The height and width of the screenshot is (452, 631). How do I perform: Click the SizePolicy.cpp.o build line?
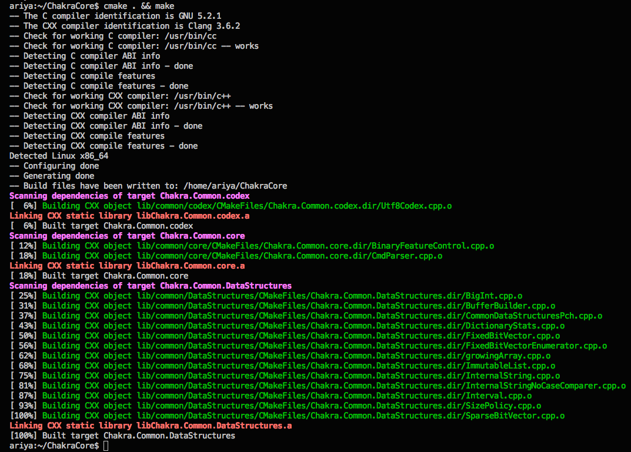pos(275,406)
